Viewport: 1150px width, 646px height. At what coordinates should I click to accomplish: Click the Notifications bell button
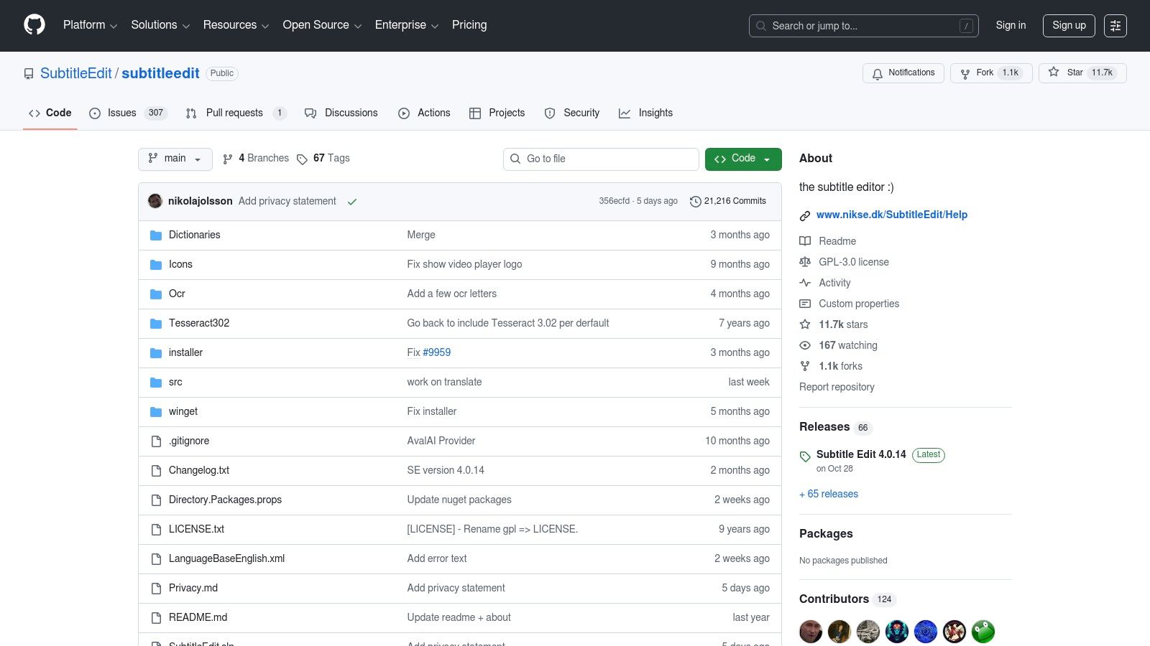(903, 72)
